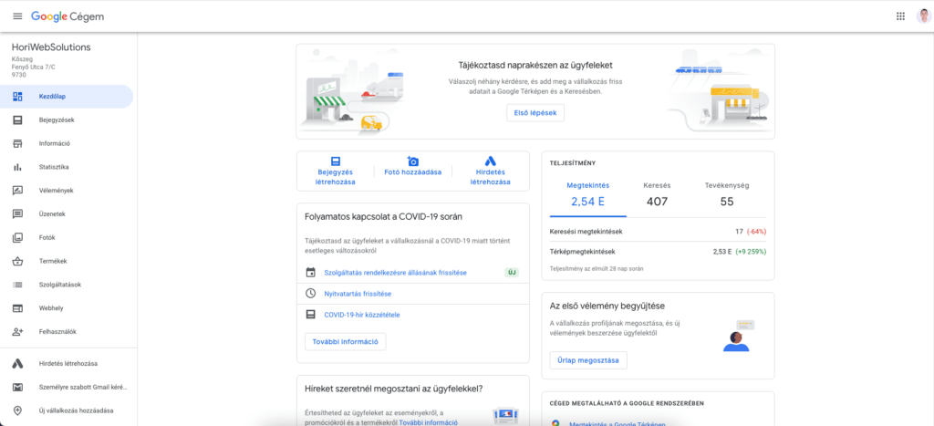This screenshot has width=934, height=426.
Task: Switch to the Keresés performance tab
Action: [x=657, y=194]
